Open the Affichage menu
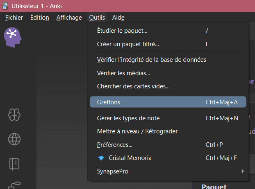Viewport: 255px width, 189px height. click(x=69, y=17)
